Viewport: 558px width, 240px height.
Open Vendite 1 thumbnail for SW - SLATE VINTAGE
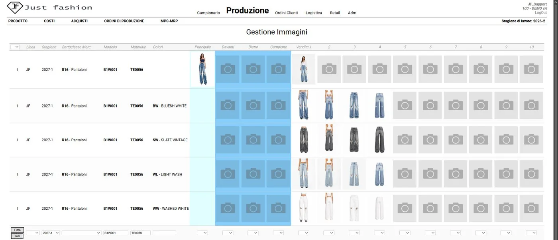pyautogui.click(x=304, y=140)
